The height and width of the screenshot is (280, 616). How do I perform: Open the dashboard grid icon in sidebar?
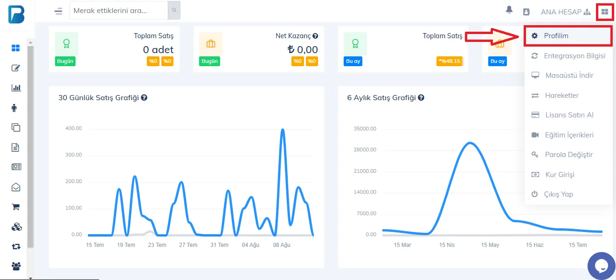pos(16,48)
